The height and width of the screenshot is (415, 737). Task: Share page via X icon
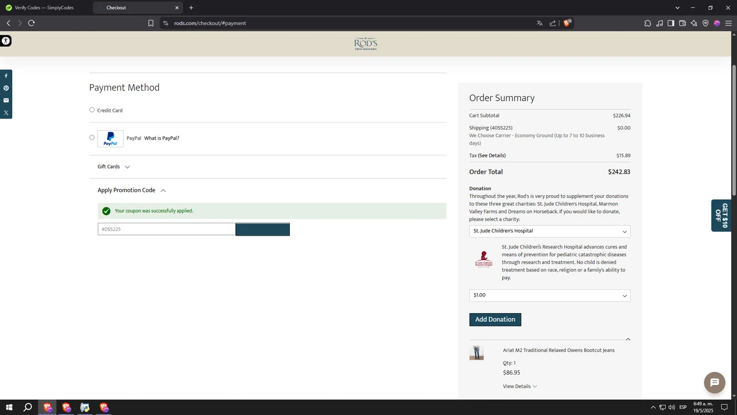pos(6,113)
